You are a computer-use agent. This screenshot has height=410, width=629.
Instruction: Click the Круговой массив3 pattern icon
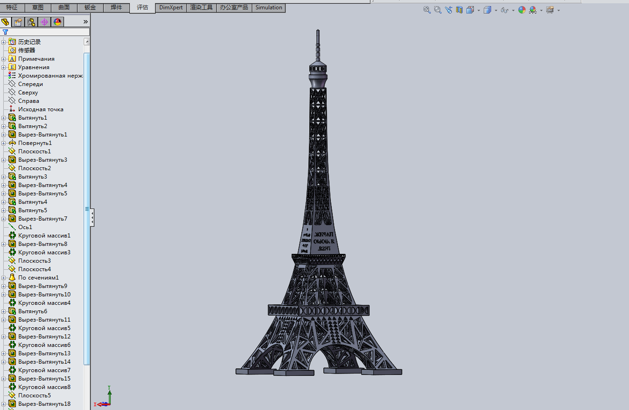coord(12,252)
